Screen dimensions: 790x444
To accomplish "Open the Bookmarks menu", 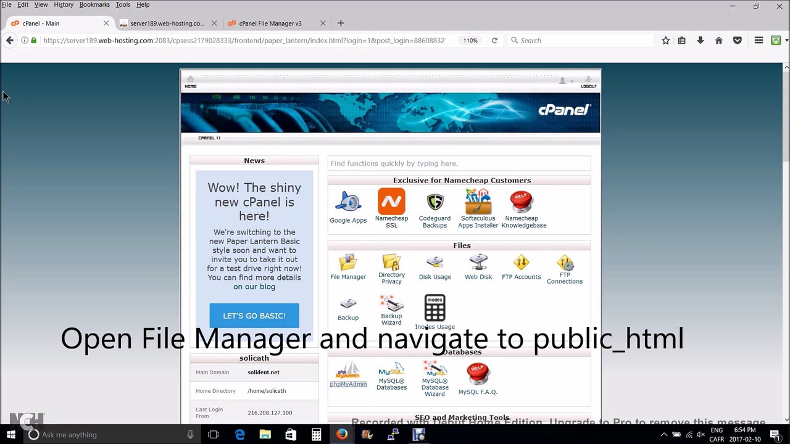I will pyautogui.click(x=94, y=4).
